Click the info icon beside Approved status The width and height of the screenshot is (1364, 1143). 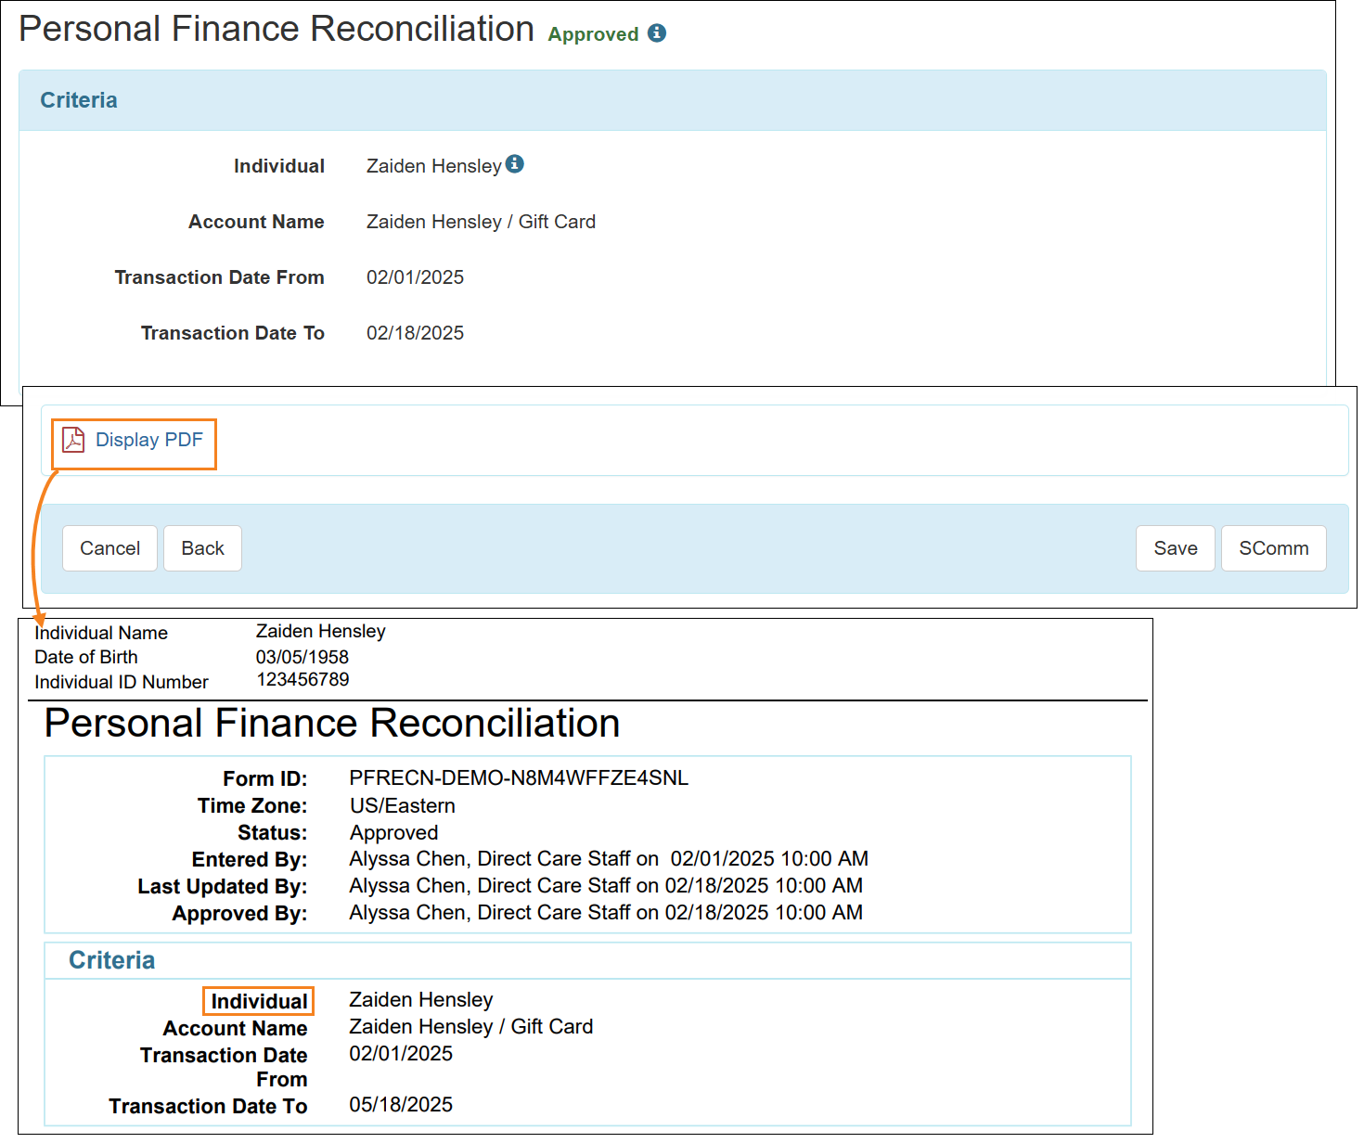point(657,33)
